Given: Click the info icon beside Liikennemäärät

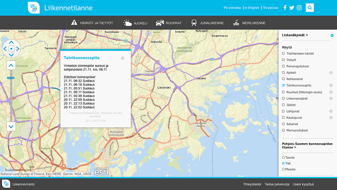Looking at the screenshot, I should point(331,98).
